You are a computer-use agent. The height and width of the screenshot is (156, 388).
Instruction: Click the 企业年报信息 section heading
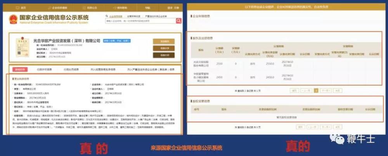(x=201, y=16)
